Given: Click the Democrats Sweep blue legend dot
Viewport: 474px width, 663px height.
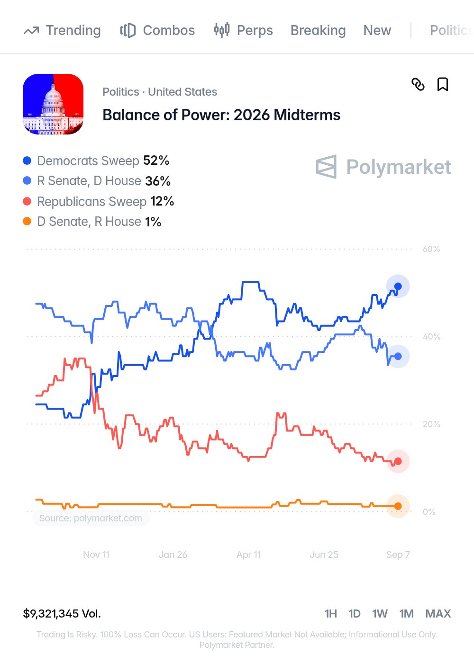Looking at the screenshot, I should coord(27,161).
